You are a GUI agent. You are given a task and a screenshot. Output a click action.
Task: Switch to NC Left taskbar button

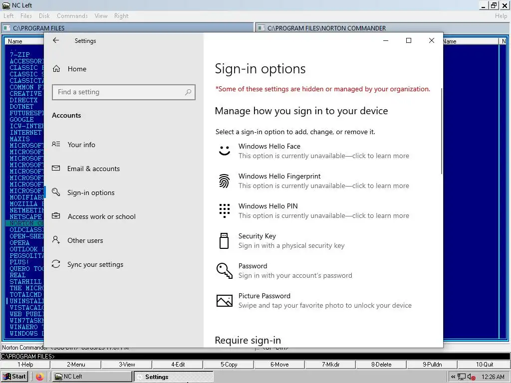[92, 377]
